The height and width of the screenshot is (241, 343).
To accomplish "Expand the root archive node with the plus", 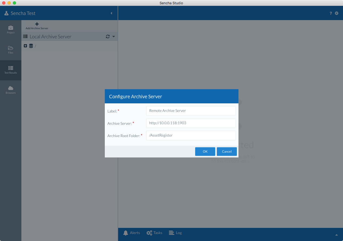I will click(25, 46).
